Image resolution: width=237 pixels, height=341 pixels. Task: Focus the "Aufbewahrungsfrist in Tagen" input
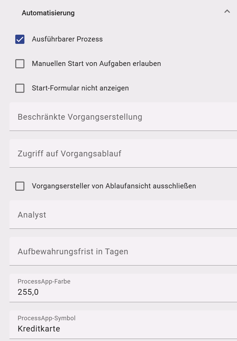click(x=102, y=251)
